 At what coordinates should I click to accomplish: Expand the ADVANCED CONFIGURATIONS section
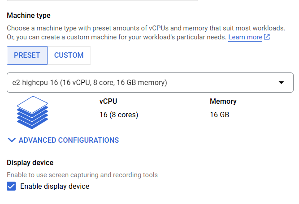point(69,140)
